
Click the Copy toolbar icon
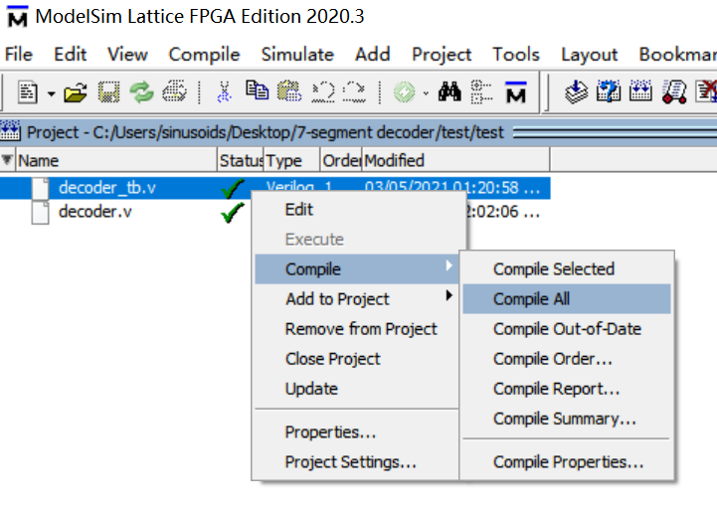(x=257, y=90)
